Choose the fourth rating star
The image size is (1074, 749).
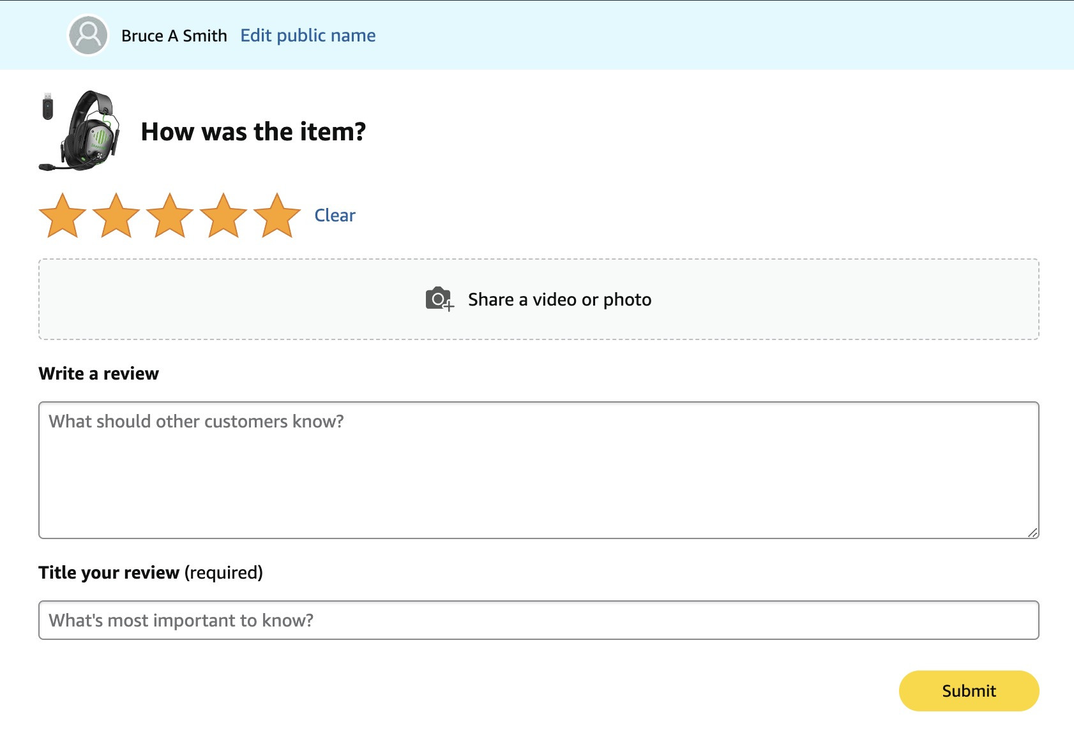(223, 216)
